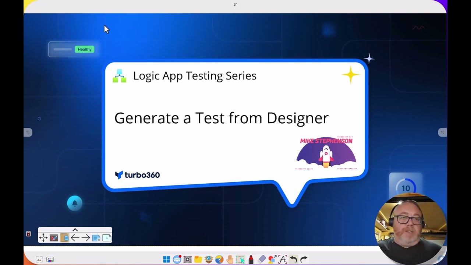Open the whiteboard presentation icon at bottom left
The width and height of the screenshot is (471, 265).
click(x=50, y=259)
